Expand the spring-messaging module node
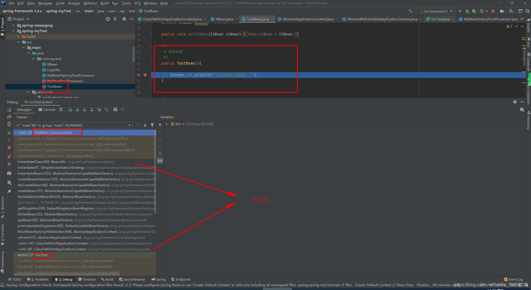 (13, 25)
